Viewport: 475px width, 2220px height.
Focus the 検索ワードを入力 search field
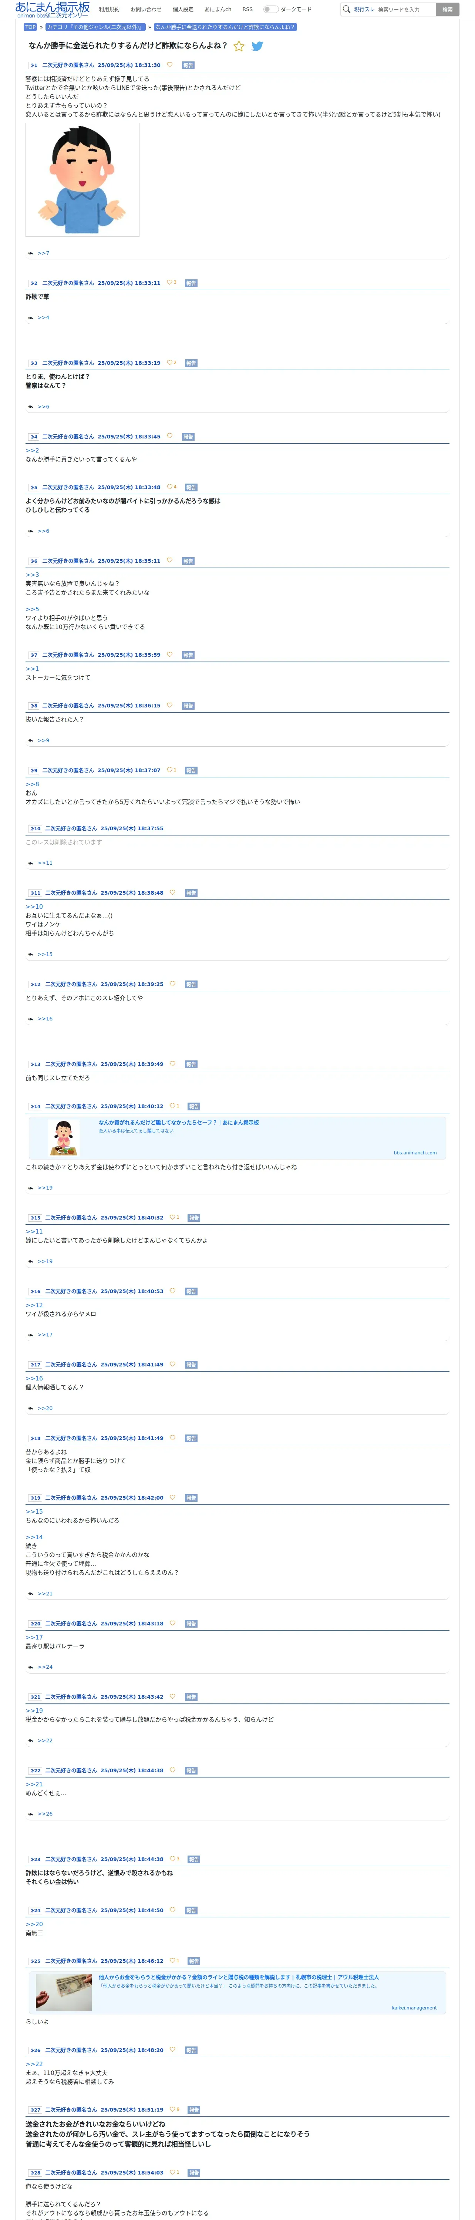tap(405, 10)
